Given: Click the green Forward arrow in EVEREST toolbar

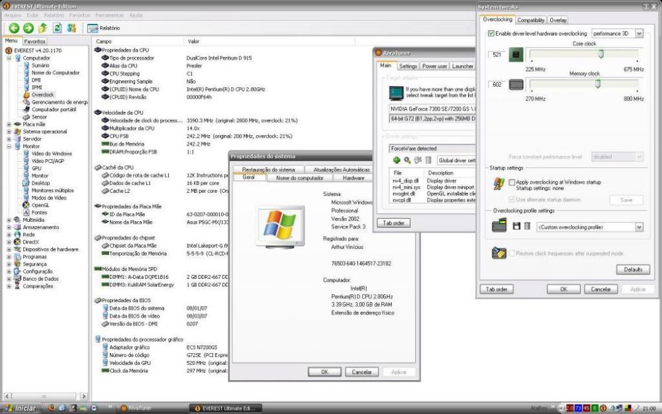Looking at the screenshot, I should [x=28, y=28].
